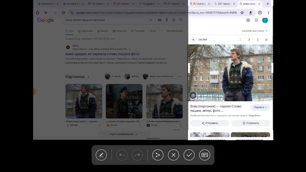Open on-screen keyboard icon in search box
Viewport: 306px width, 172px height.
tap(159, 20)
